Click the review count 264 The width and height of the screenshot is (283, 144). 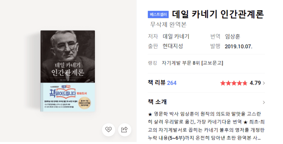pyautogui.click(x=172, y=83)
